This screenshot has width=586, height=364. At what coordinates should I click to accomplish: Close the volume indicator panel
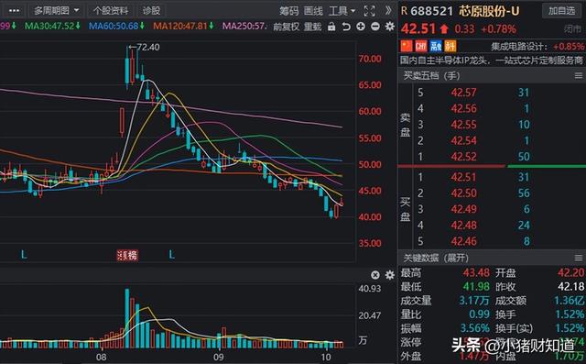[x=375, y=275]
